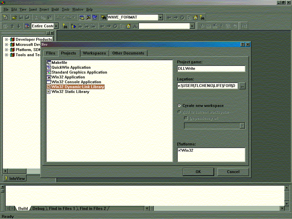Click the Save floppy disk icon
This screenshot has height=219, width=292.
pos(21,17)
